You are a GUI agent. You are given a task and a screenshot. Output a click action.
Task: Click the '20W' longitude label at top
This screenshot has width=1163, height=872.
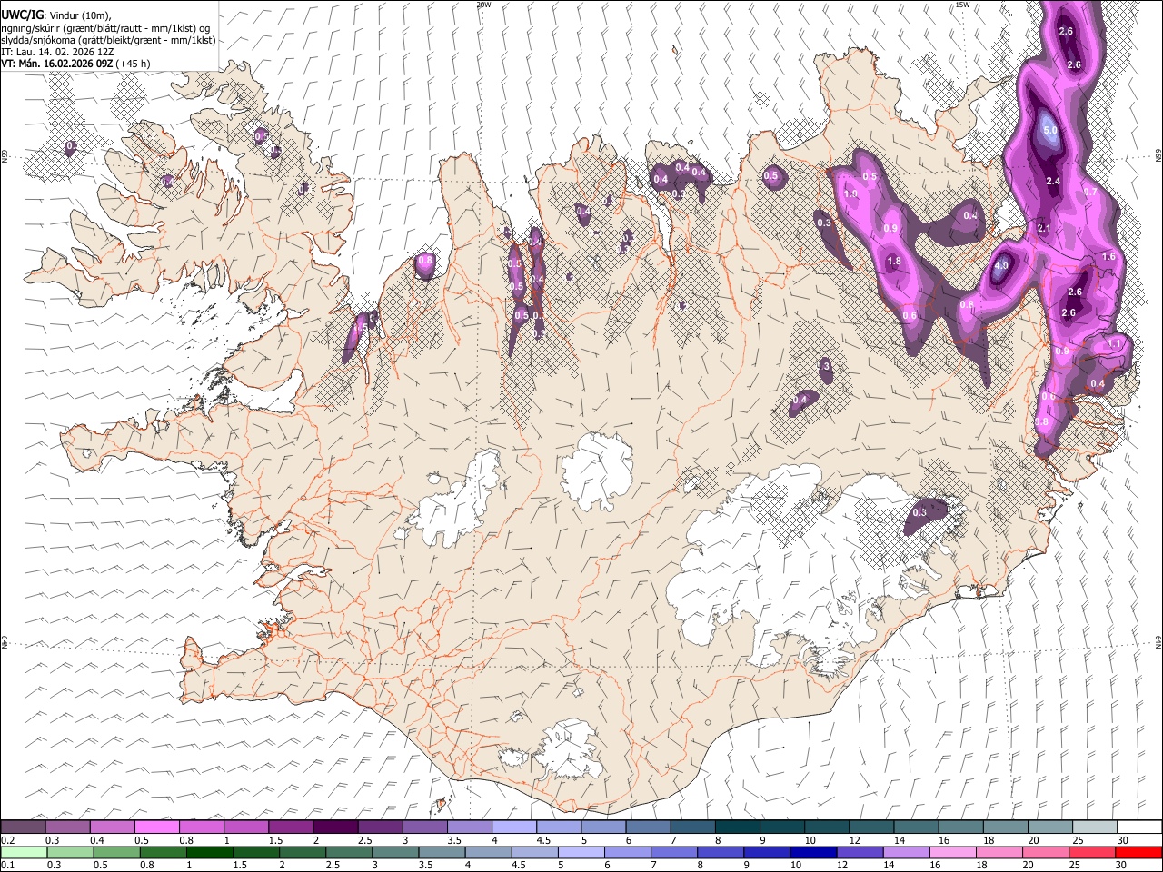(483, 5)
